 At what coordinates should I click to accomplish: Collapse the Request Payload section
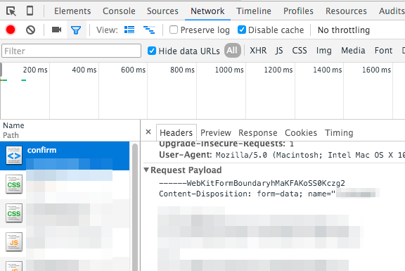pyautogui.click(x=146, y=170)
